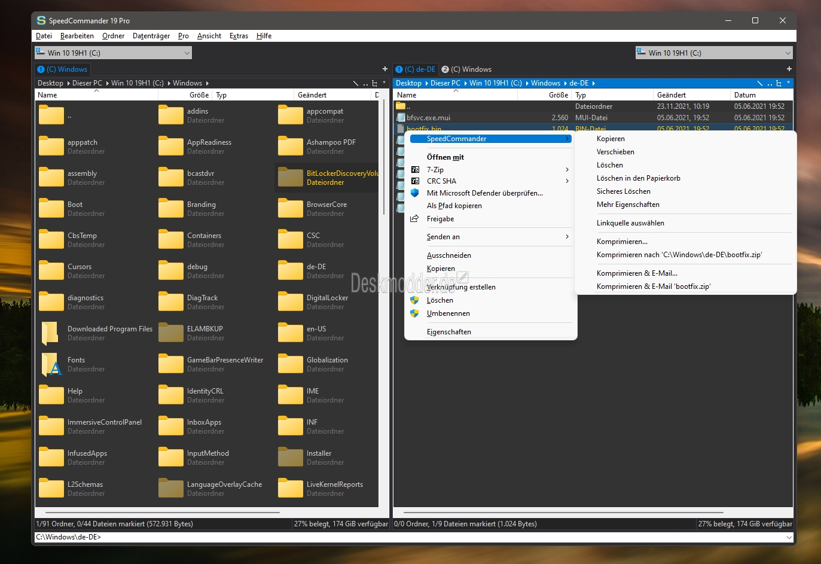Select the BitLockerDiscoveryVolume folder icon
Image resolution: width=821 pixels, height=564 pixels.
[291, 178]
